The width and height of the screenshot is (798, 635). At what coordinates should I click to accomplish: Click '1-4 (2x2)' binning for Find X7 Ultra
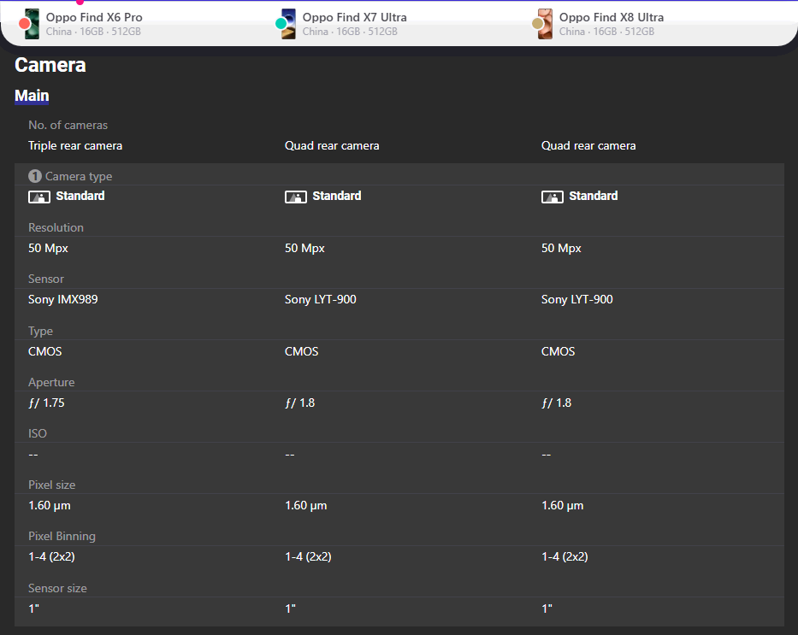point(309,556)
